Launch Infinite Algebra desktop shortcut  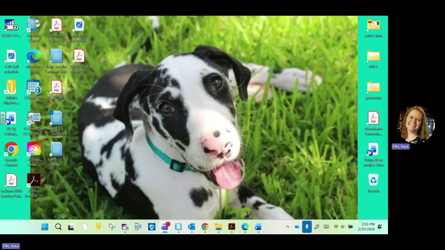pyautogui.click(x=11, y=93)
